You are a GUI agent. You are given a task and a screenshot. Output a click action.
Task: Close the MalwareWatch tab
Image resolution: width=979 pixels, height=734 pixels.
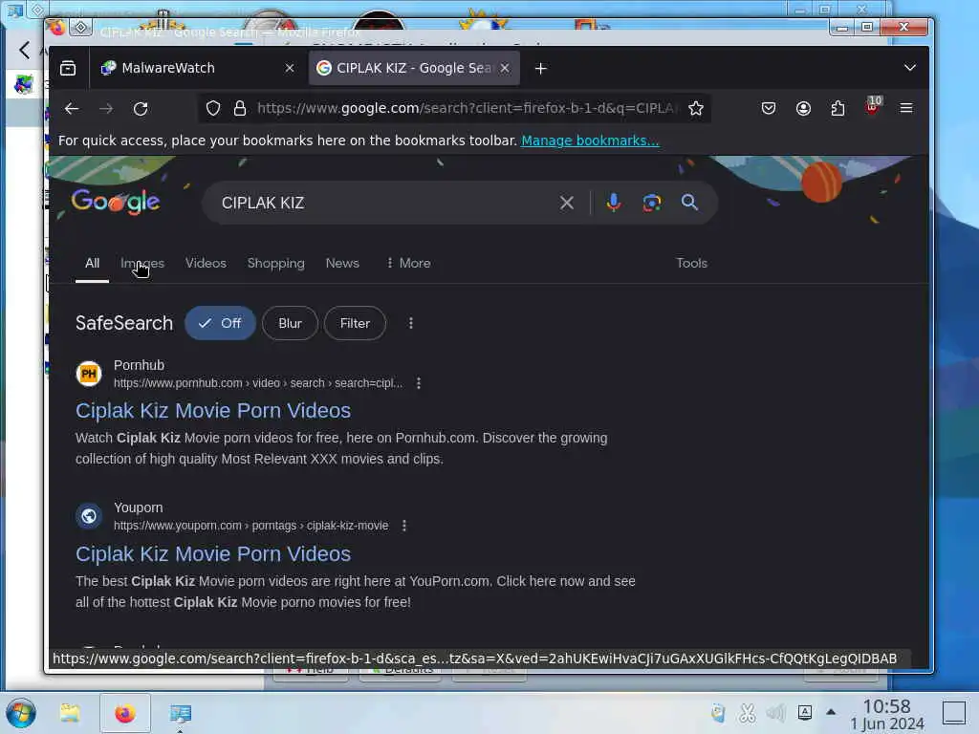[x=289, y=68]
